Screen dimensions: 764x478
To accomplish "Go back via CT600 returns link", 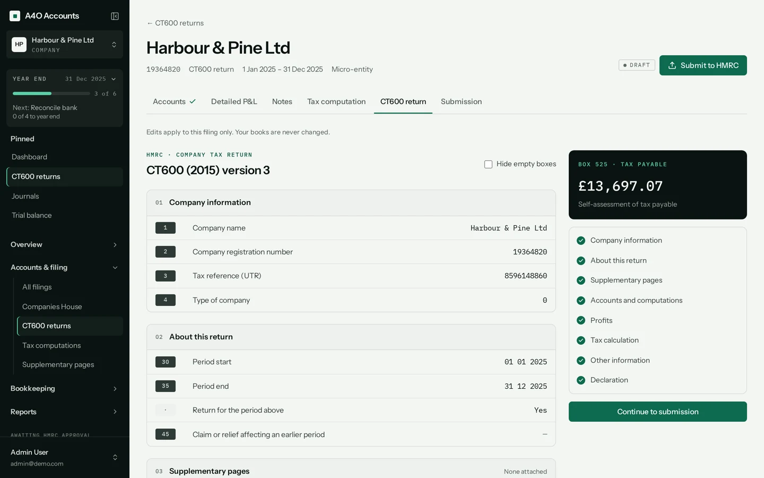I will point(175,23).
